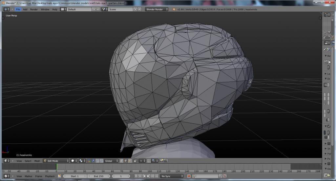
Task: Delete the current scene
Action: pos(139,9)
